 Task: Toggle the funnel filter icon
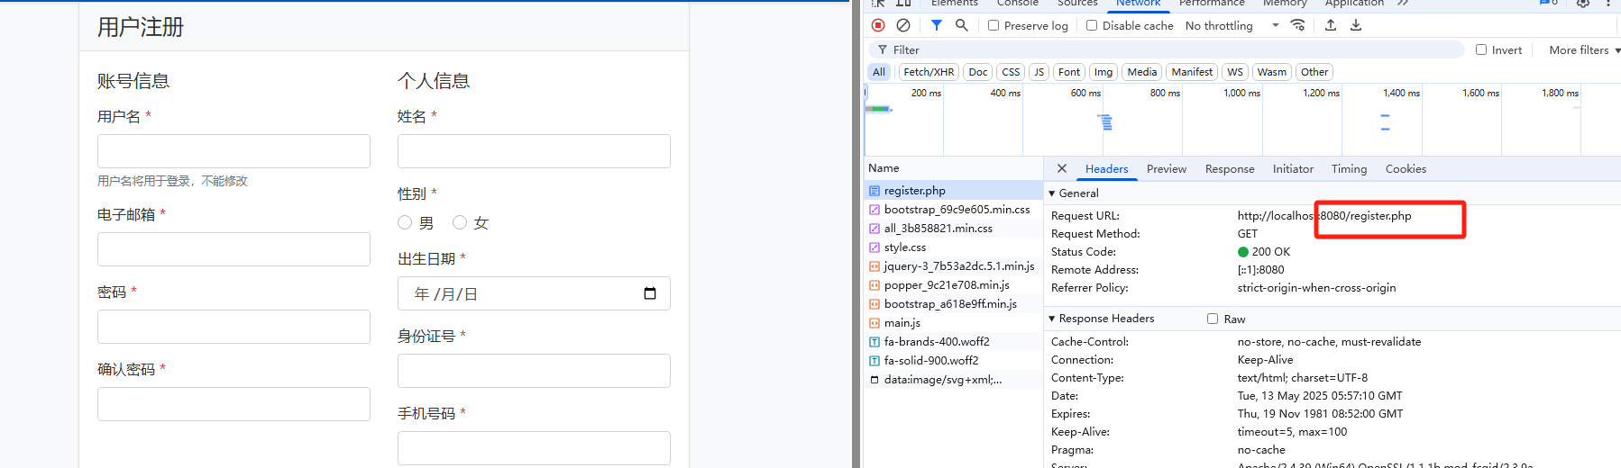click(x=937, y=25)
